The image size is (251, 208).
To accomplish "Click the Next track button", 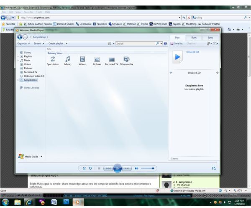I will (x=127, y=168).
